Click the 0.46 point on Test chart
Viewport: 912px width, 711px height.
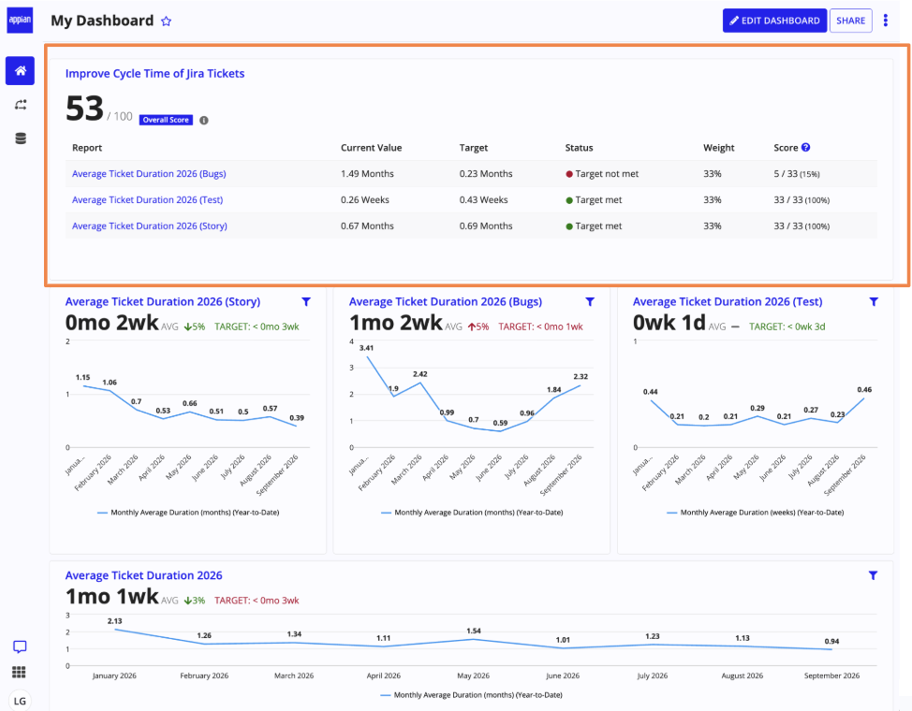tap(864, 398)
